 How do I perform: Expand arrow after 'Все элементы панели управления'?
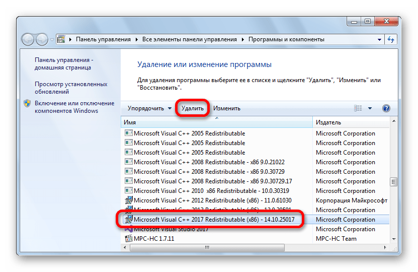click(x=242, y=39)
